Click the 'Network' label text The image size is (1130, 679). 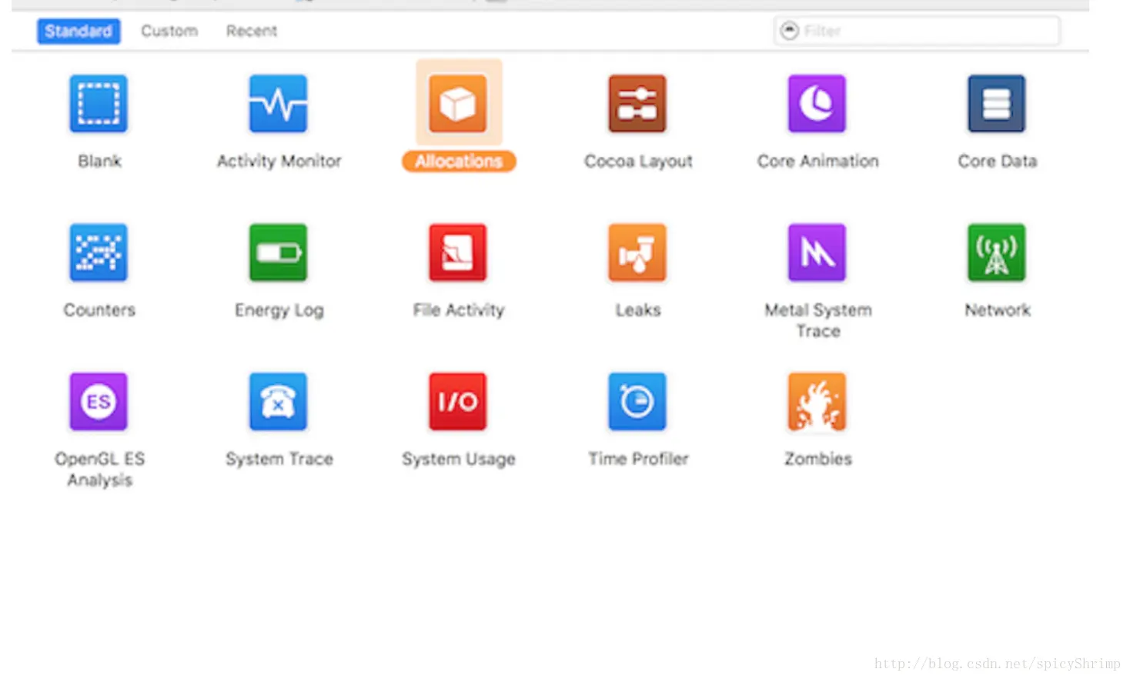[x=998, y=309]
